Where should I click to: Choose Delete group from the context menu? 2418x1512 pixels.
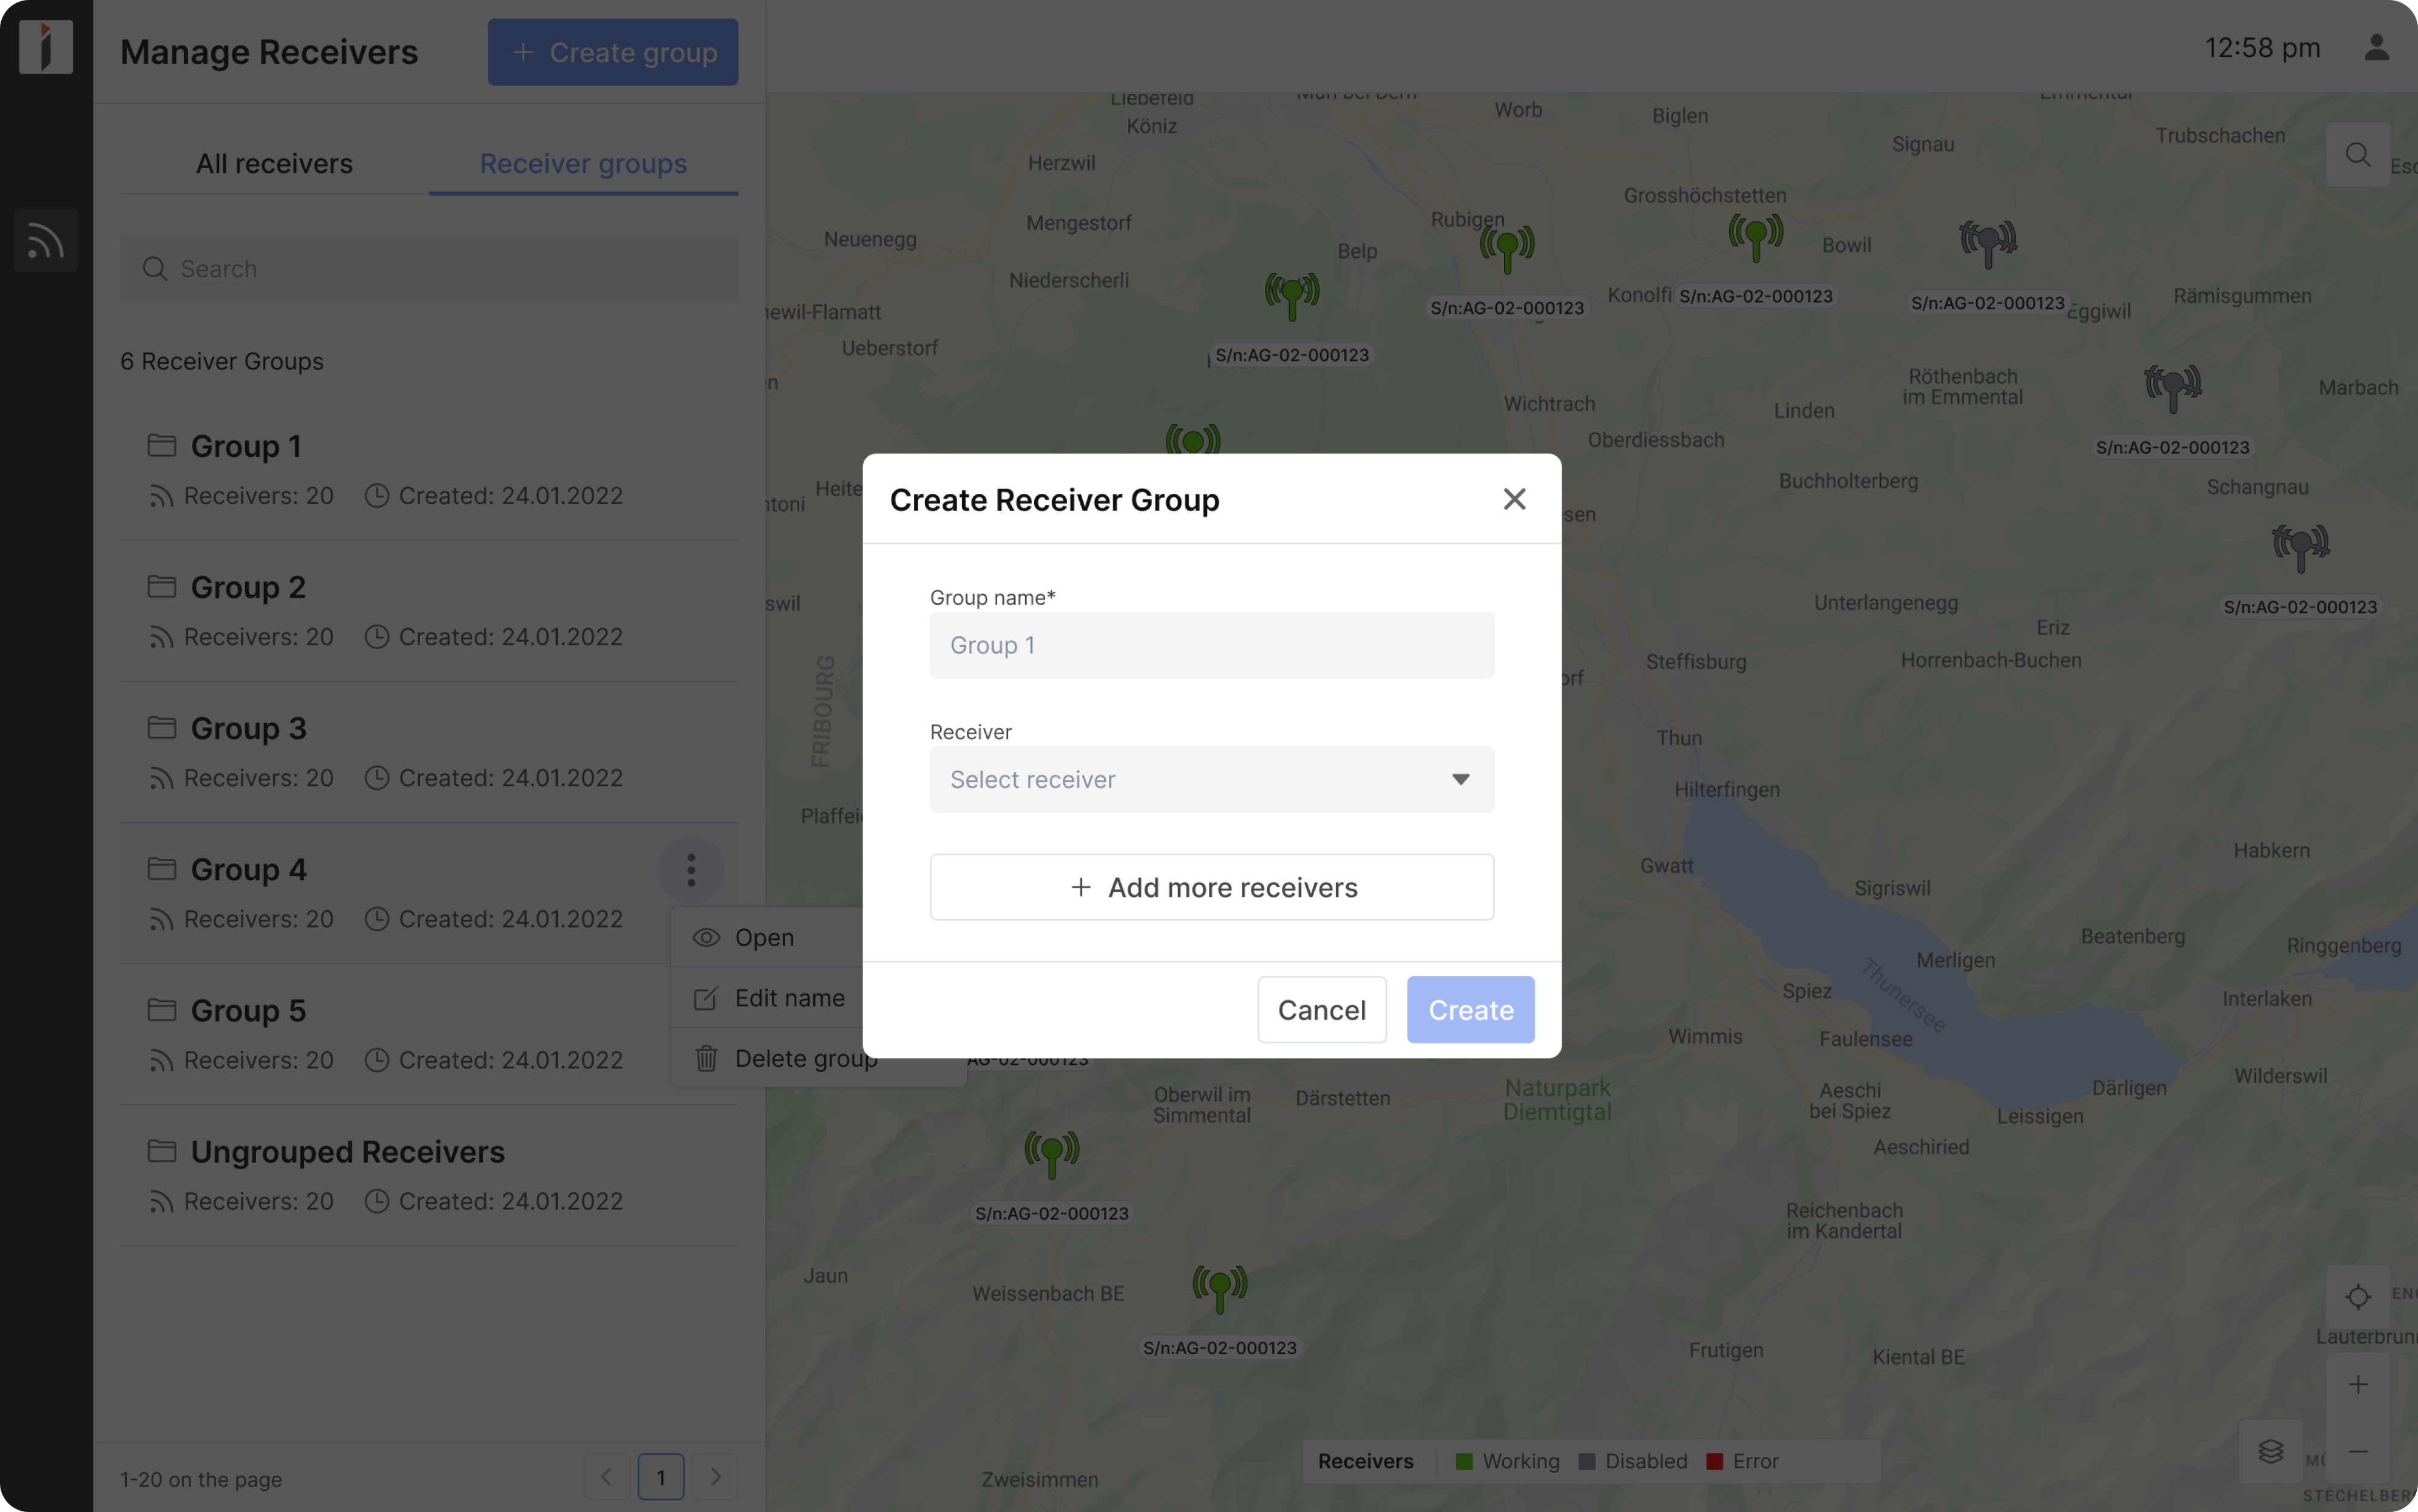coord(806,1058)
